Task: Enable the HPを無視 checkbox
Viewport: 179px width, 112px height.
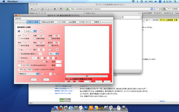Action: pos(19,39)
